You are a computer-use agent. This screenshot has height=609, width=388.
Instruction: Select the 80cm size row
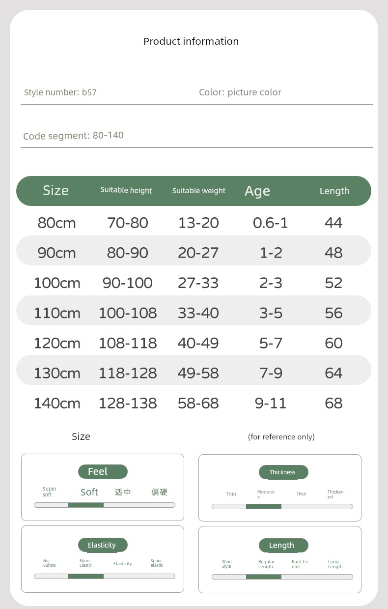(x=194, y=223)
